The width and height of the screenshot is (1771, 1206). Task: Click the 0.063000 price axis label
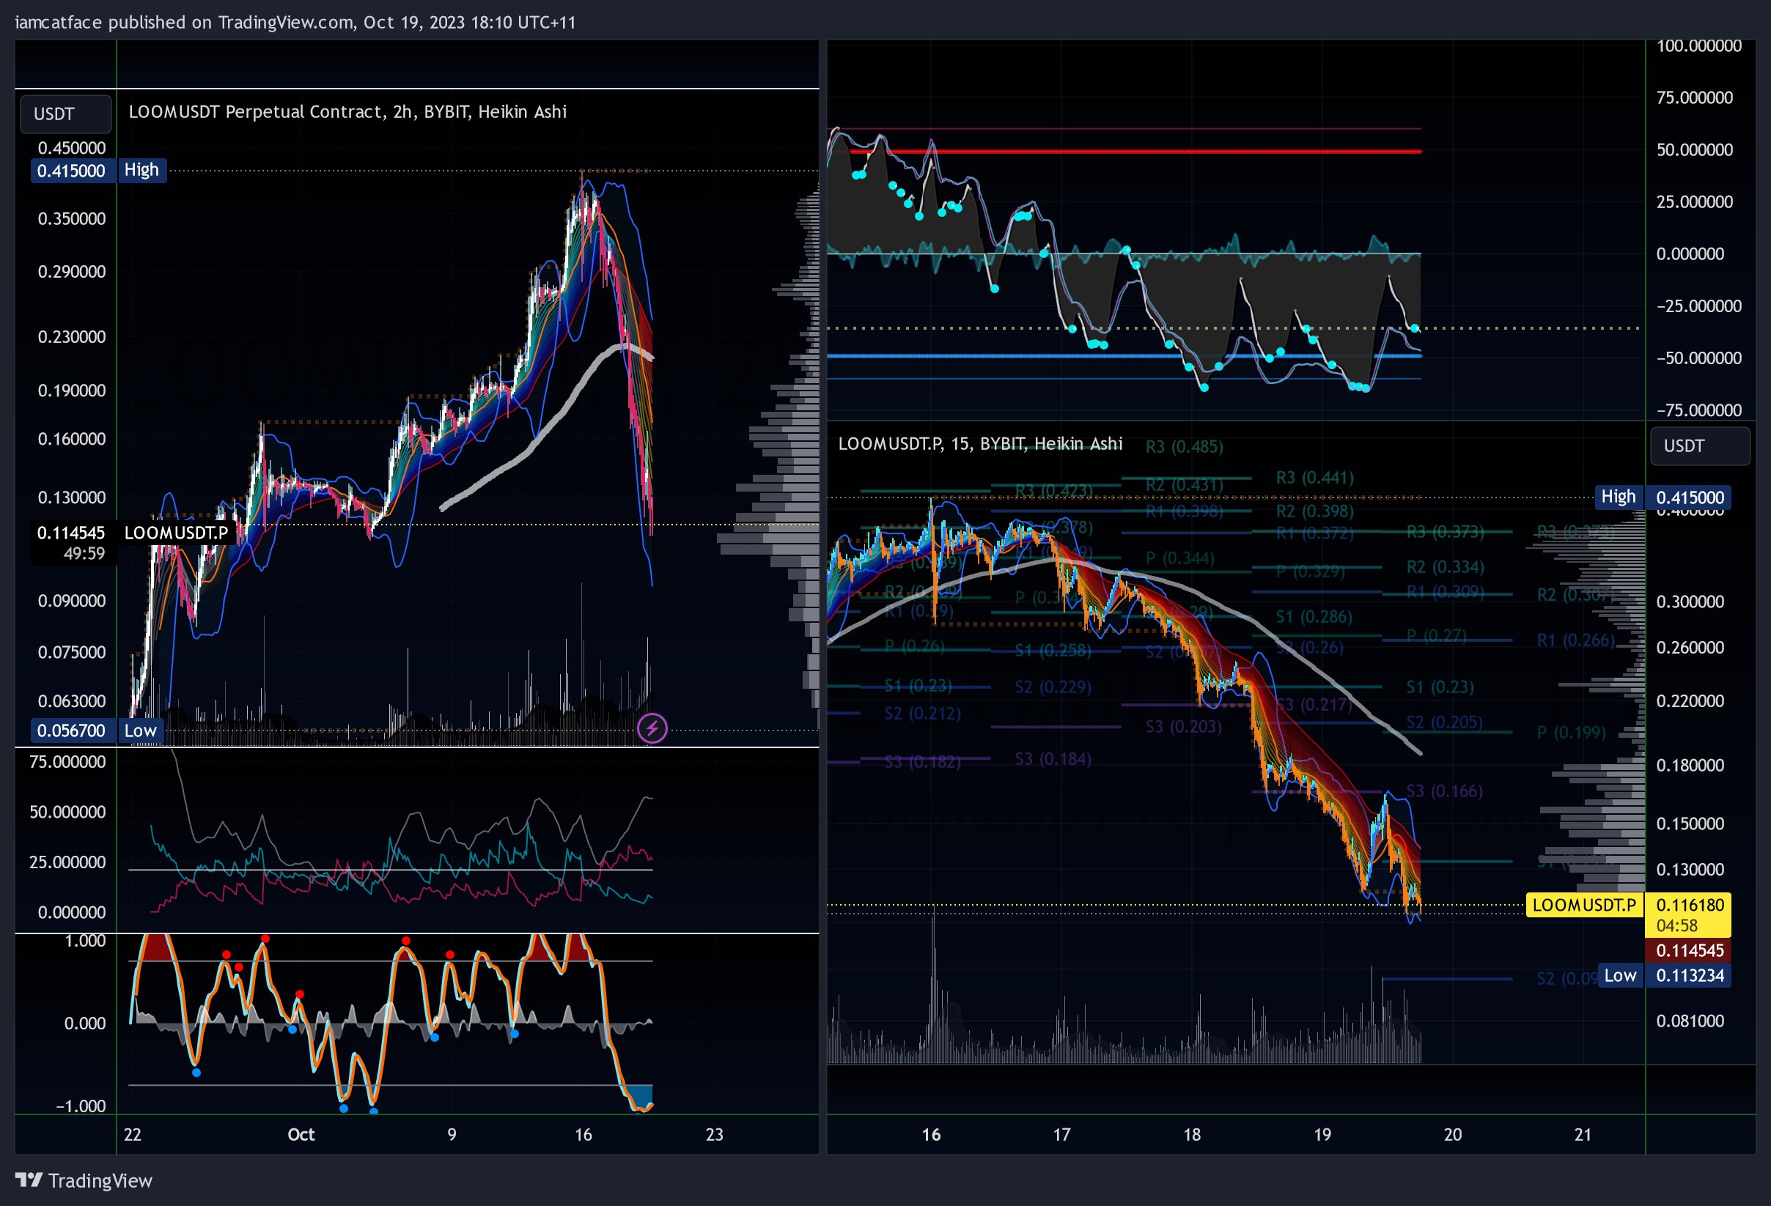click(72, 701)
